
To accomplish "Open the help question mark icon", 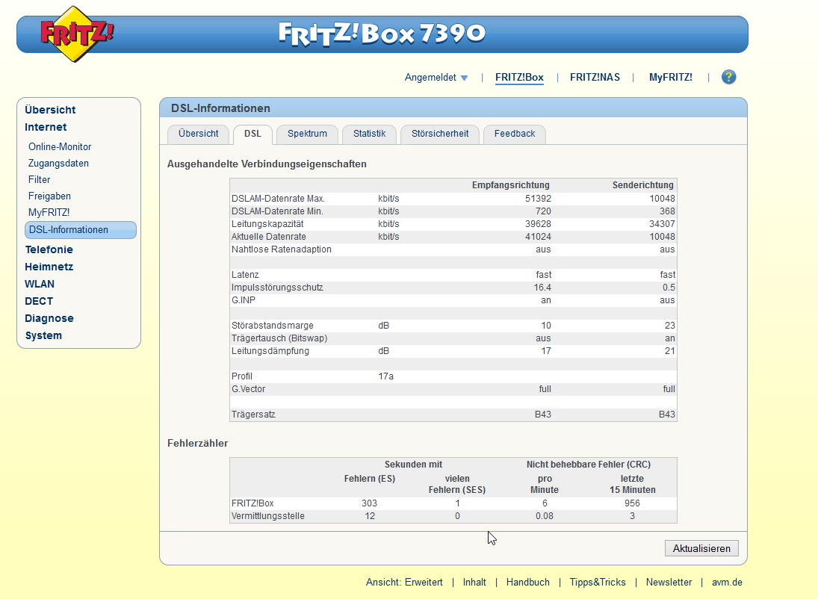I will pos(728,77).
